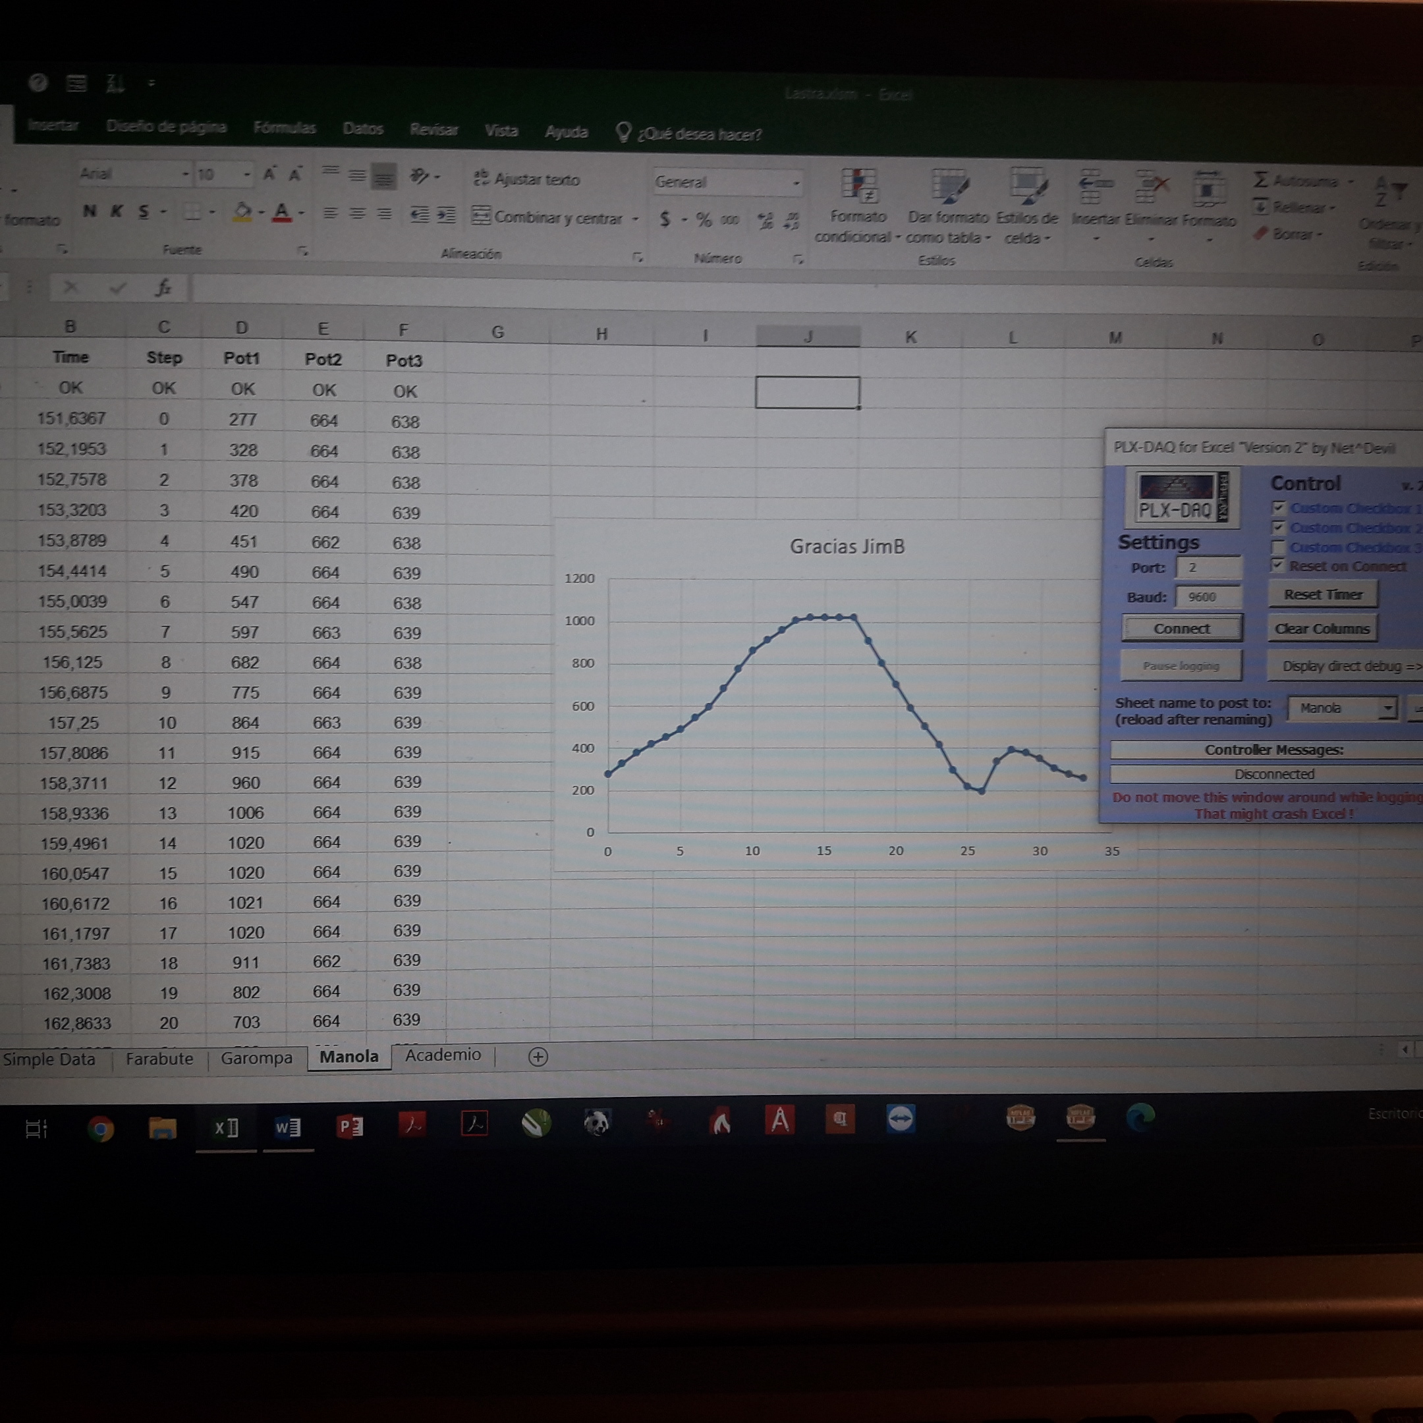This screenshot has height=1423, width=1423.
Task: Open Manola sheet name dropdown in PLX-DAQ
Action: coord(1387,708)
